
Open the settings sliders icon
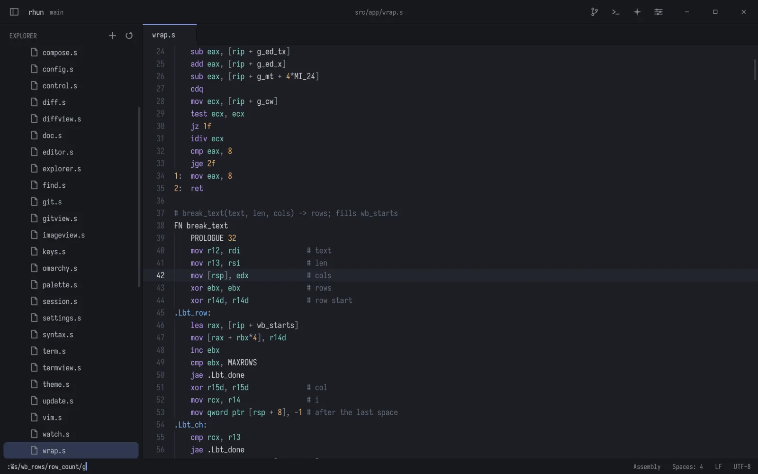(x=659, y=12)
